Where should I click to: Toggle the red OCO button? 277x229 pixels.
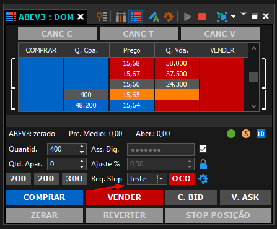click(182, 179)
